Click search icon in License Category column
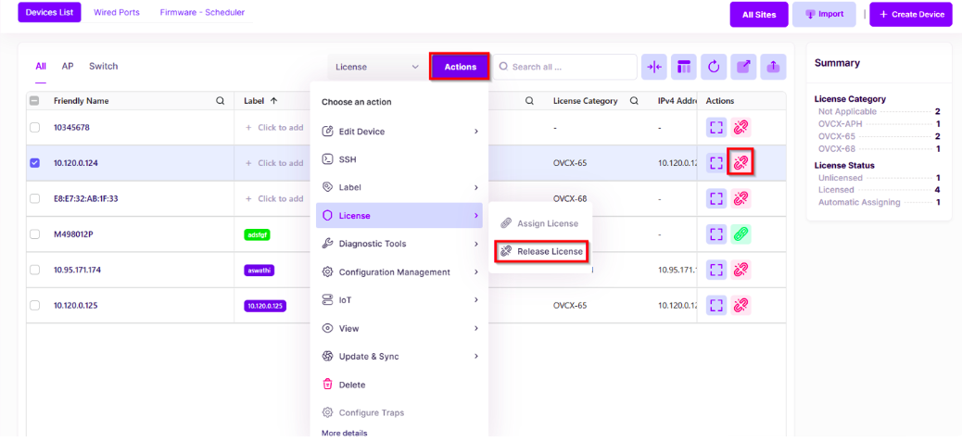This screenshot has height=442, width=962. point(634,101)
